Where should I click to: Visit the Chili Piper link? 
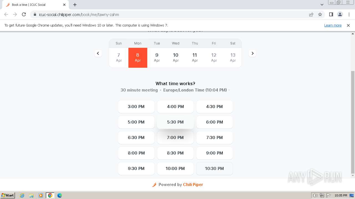[193, 185]
